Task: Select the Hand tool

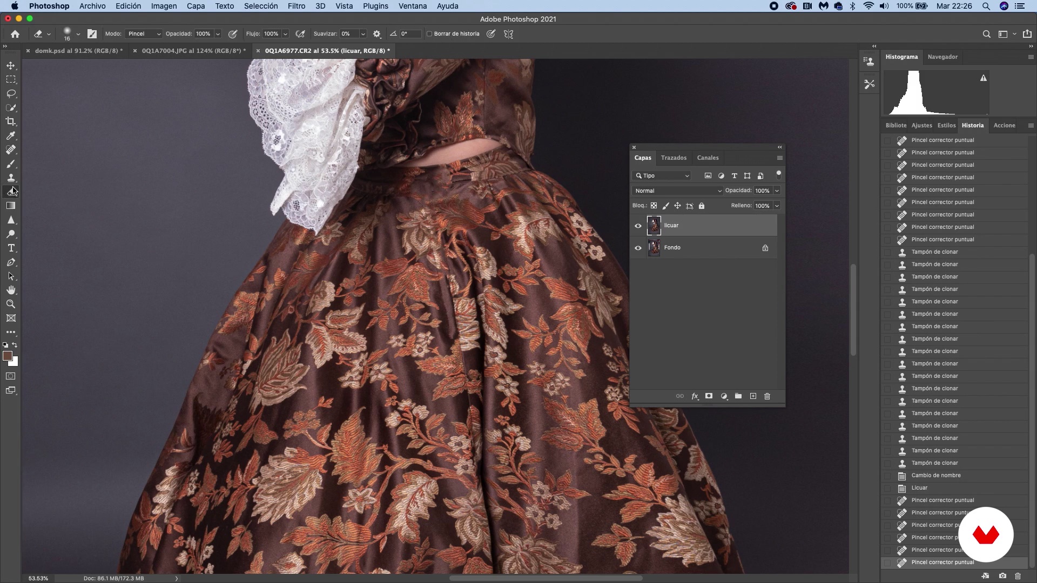Action: [x=11, y=290]
